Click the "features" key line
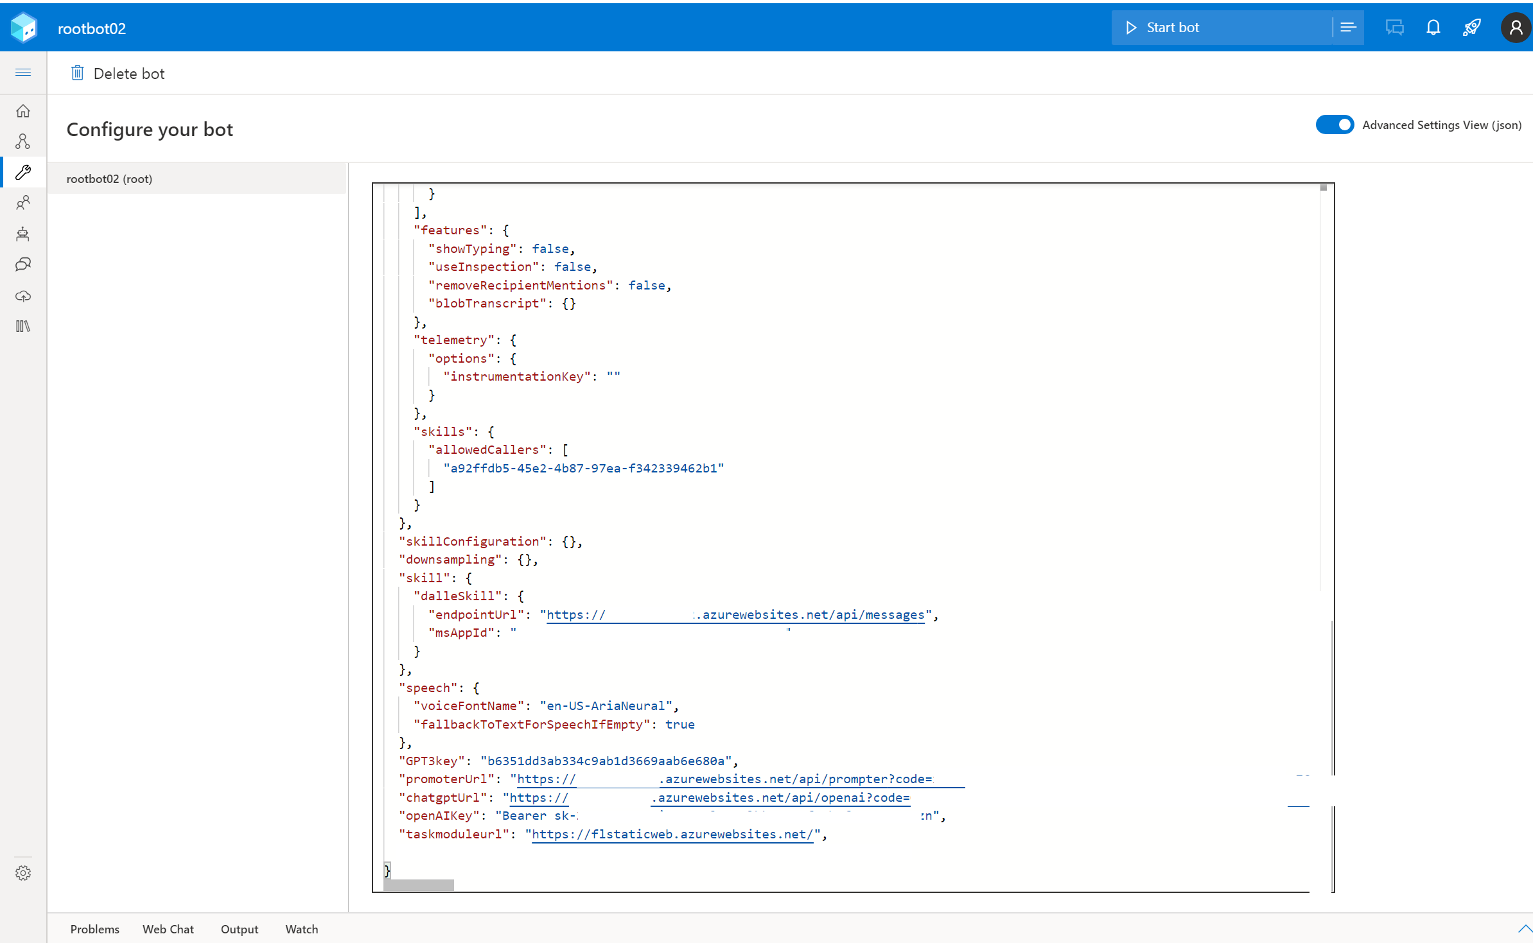Screen dimensions: 1533x943 coord(462,230)
